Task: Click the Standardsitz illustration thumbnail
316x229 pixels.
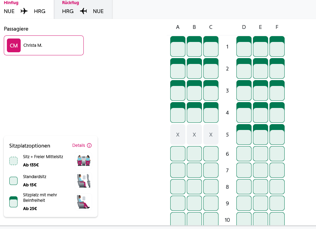Action: pyautogui.click(x=83, y=181)
